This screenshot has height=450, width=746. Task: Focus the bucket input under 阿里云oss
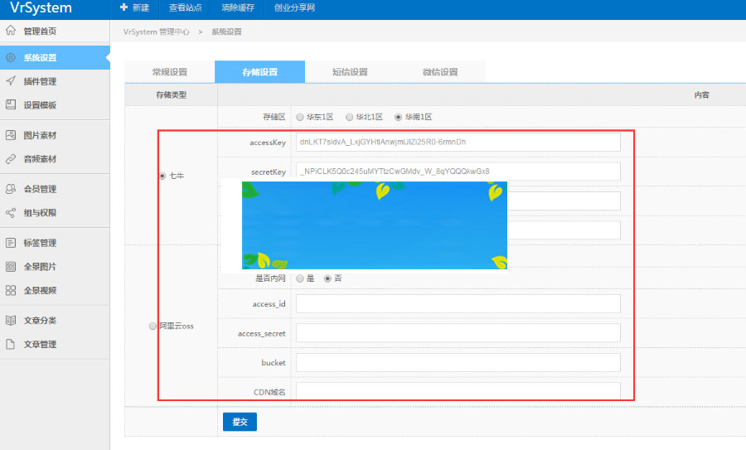click(458, 363)
